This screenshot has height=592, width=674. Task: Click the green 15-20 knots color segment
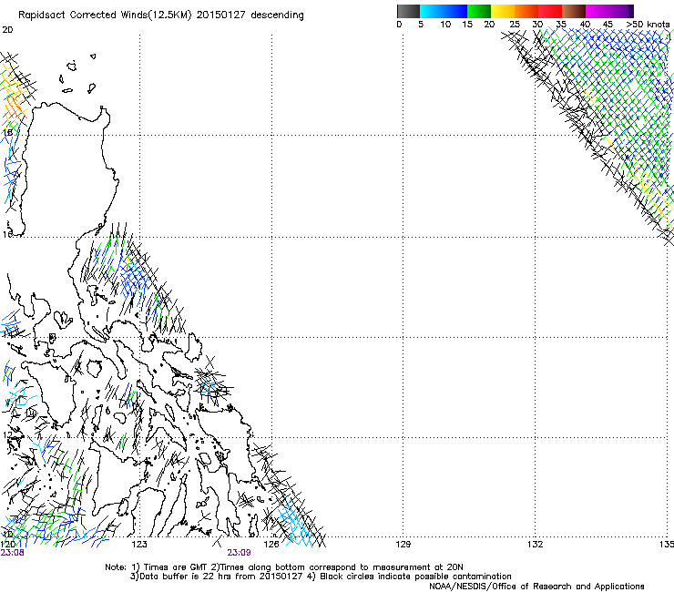point(479,11)
